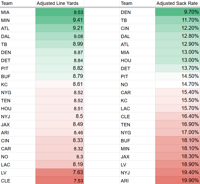Click the MIN team cell in left table

pos(18,20)
